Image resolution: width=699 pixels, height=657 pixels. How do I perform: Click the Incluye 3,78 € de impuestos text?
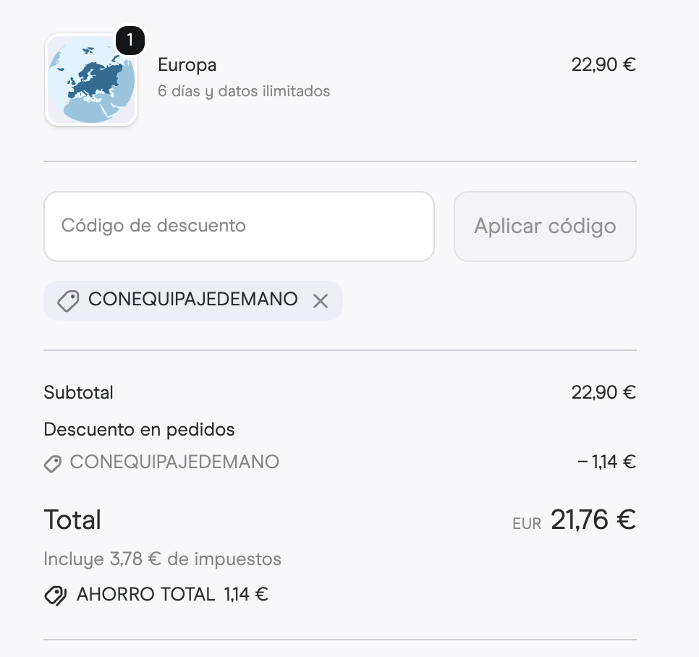pos(163,559)
